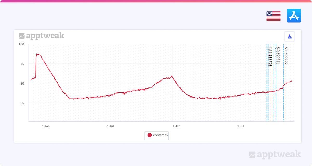This screenshot has height=166, width=312.
Task: Click the highest peak of the red line
Action: pos(38,54)
